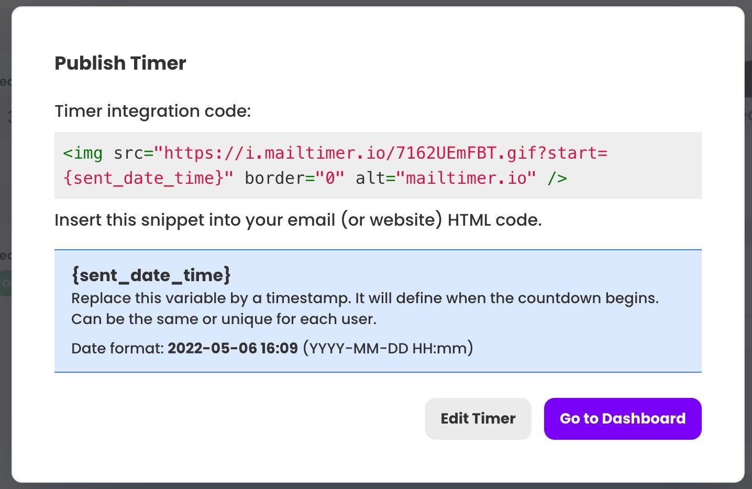This screenshot has height=489, width=752.
Task: Click the example date 2022-05-06 16:09
Action: pyautogui.click(x=233, y=348)
